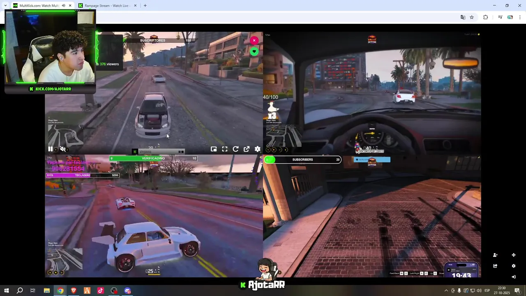Open Brave browser from the taskbar
This screenshot has height=296, width=526.
74,291
